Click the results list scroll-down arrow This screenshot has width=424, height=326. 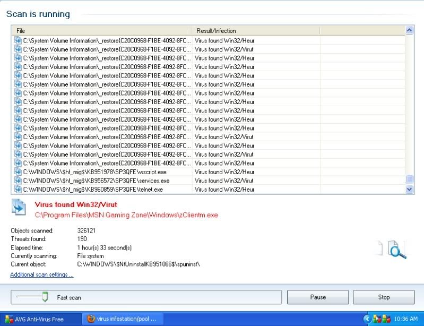(409, 189)
